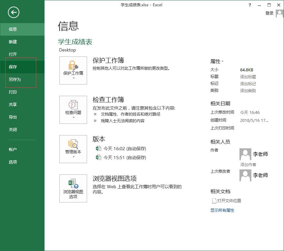Click the back arrow to exit Backstage view

13,12
